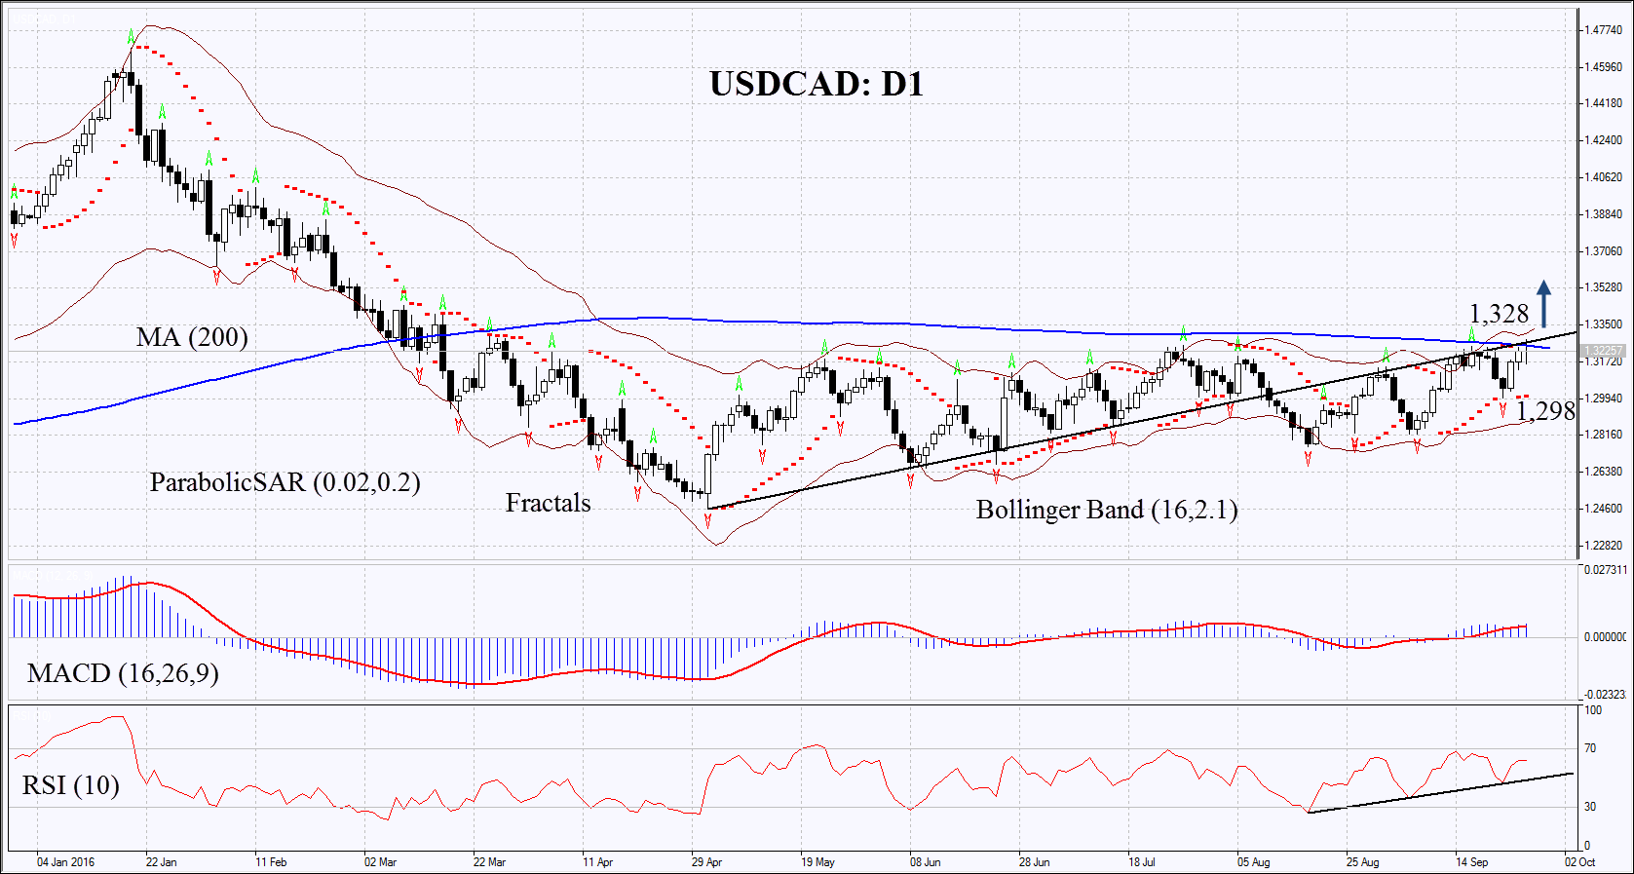Click the RSI 70 scale value
This screenshot has height=874, width=1634.
pos(1590,748)
